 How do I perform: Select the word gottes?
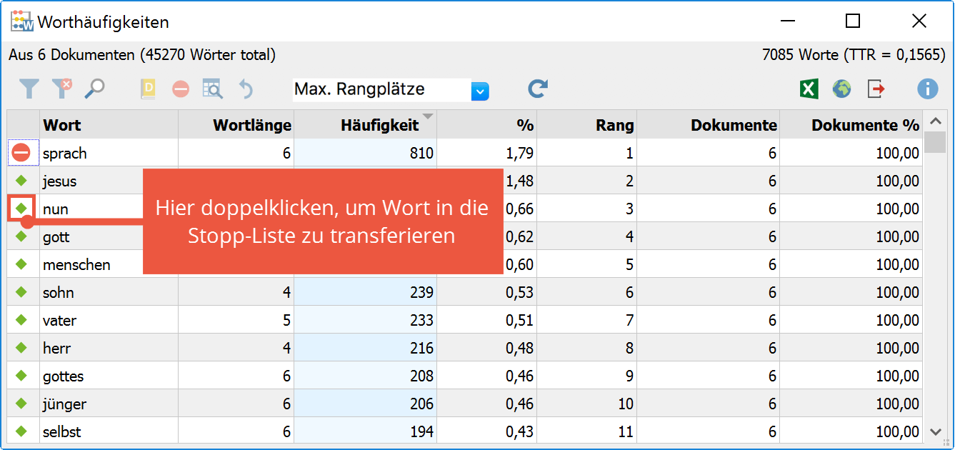click(x=64, y=376)
